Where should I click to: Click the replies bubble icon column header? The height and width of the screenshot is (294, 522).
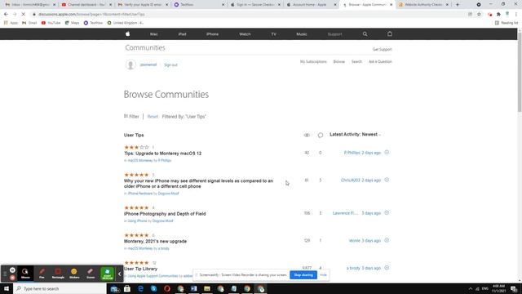321,135
